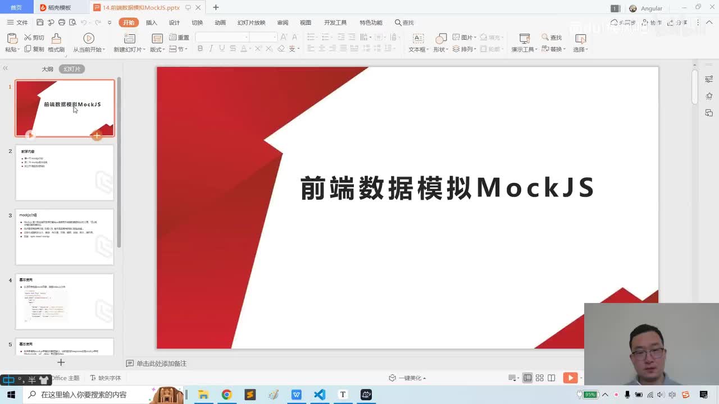Toggle Underline formatting
Image resolution: width=719 pixels, height=404 pixels.
click(x=222, y=49)
